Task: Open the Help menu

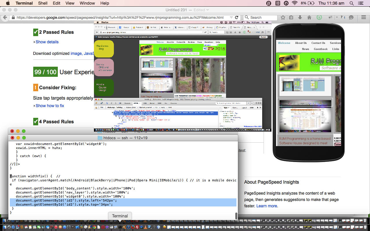Action: [x=105, y=3]
